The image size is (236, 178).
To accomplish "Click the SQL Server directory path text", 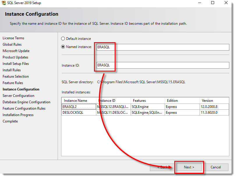I will 141,82.
